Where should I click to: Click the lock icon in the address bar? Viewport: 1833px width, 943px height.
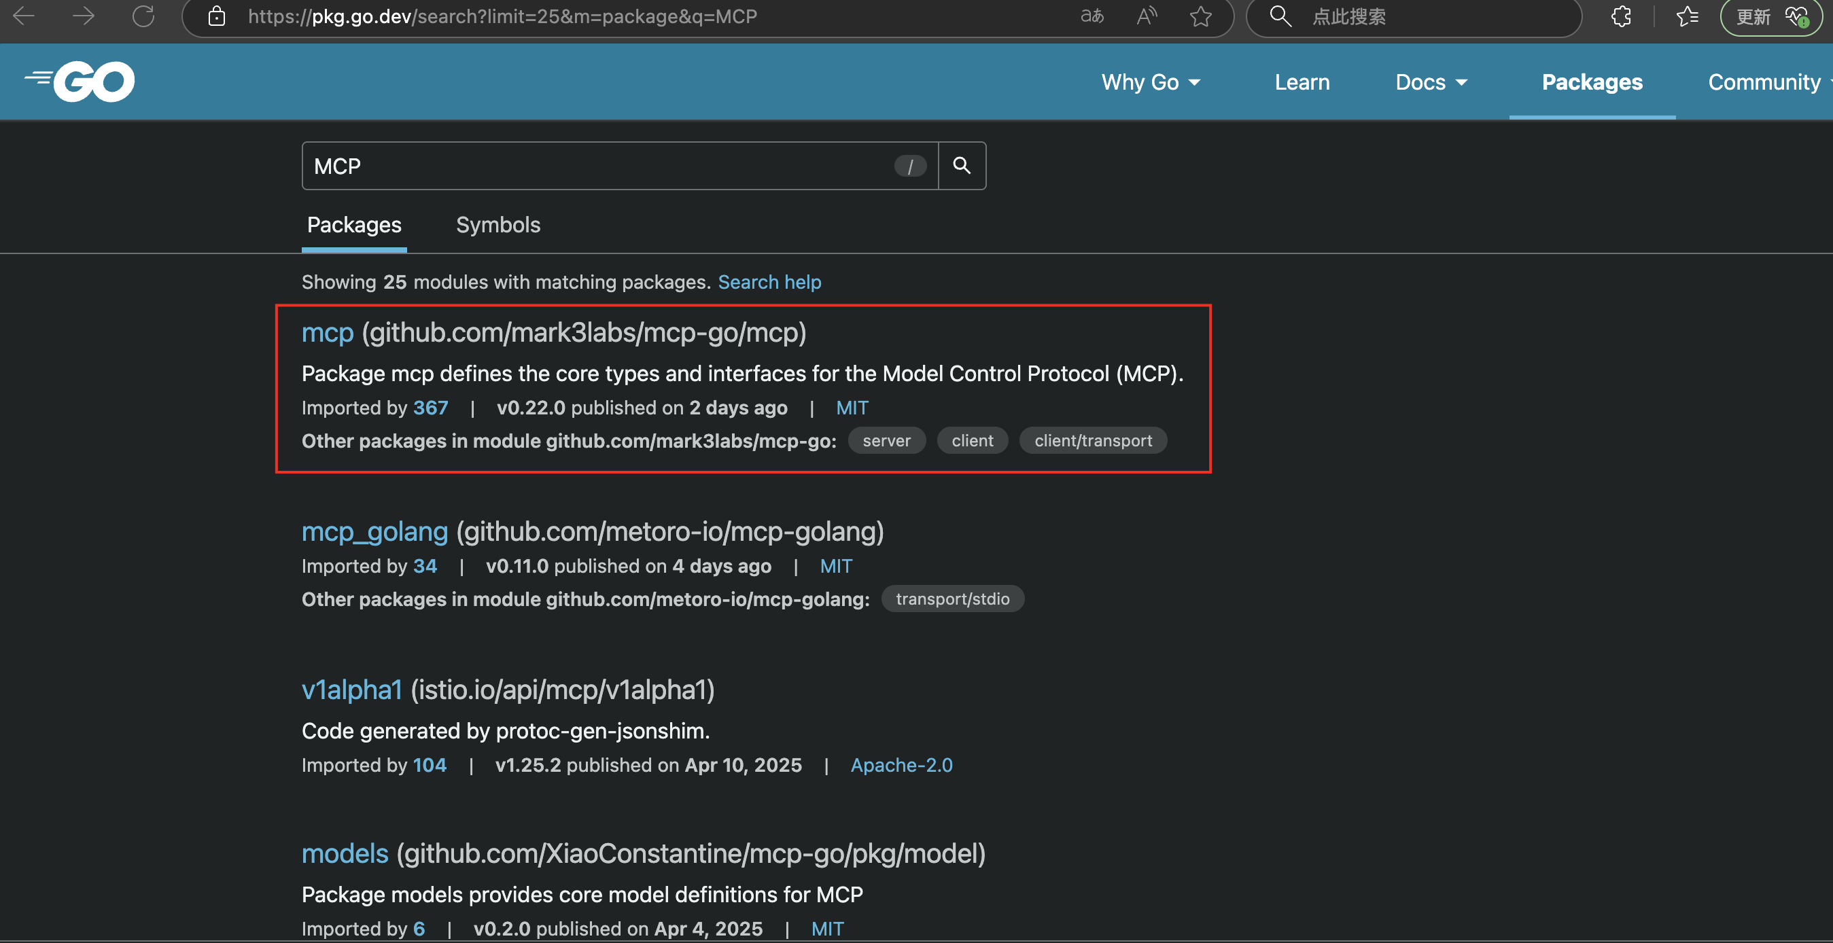(216, 16)
